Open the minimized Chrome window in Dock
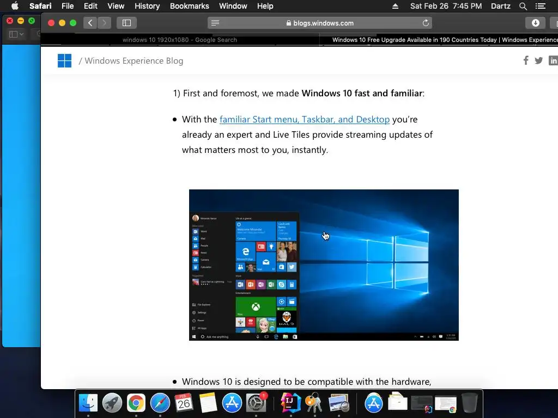The width and height of the screenshot is (558, 418). pyautogui.click(x=446, y=404)
